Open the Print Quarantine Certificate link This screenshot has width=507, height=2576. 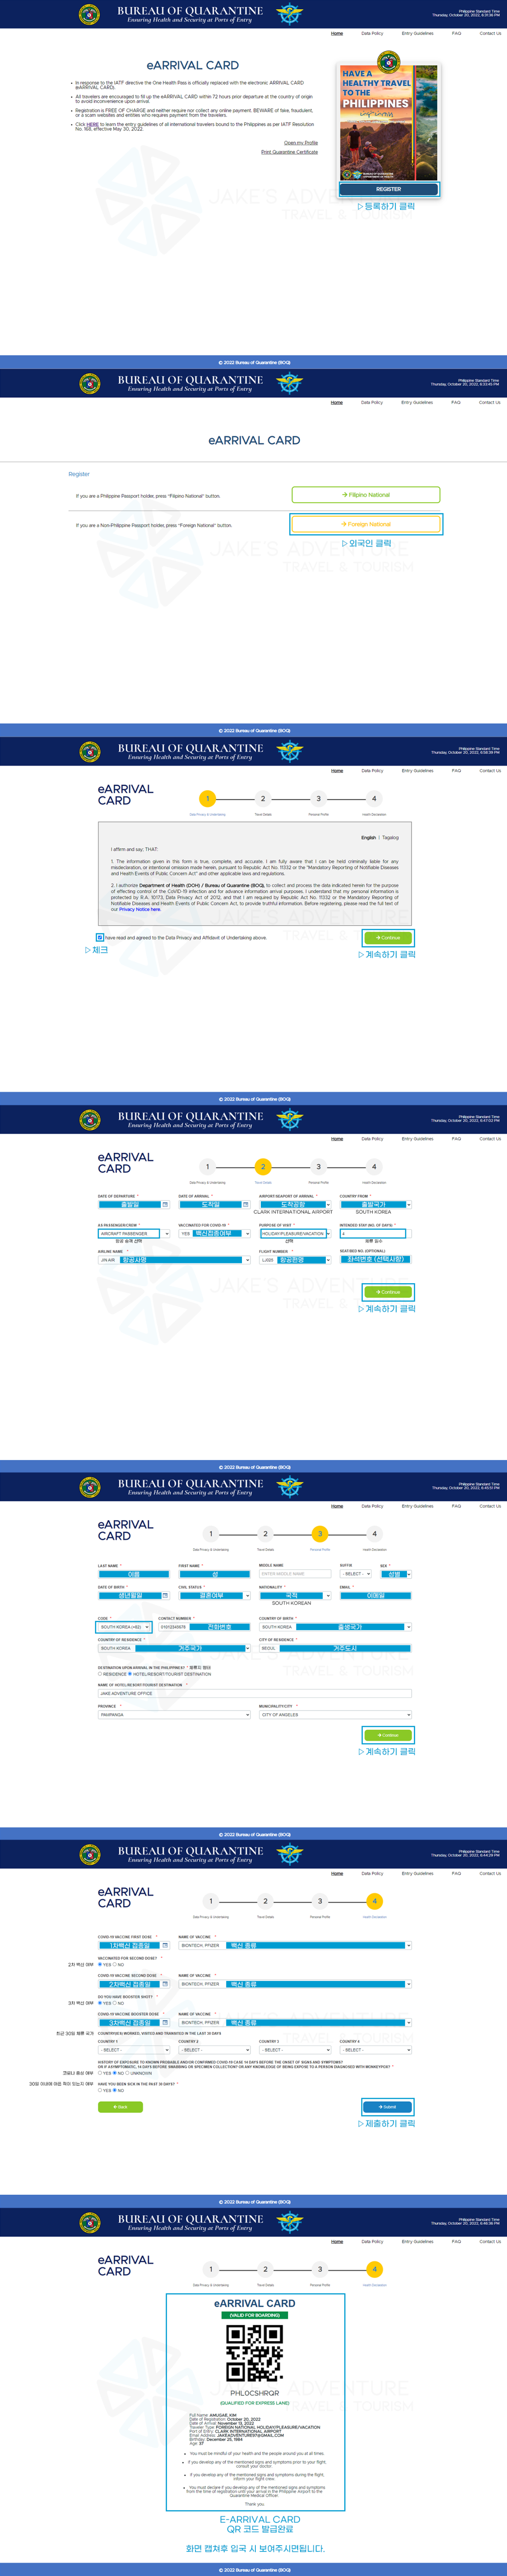(x=289, y=152)
